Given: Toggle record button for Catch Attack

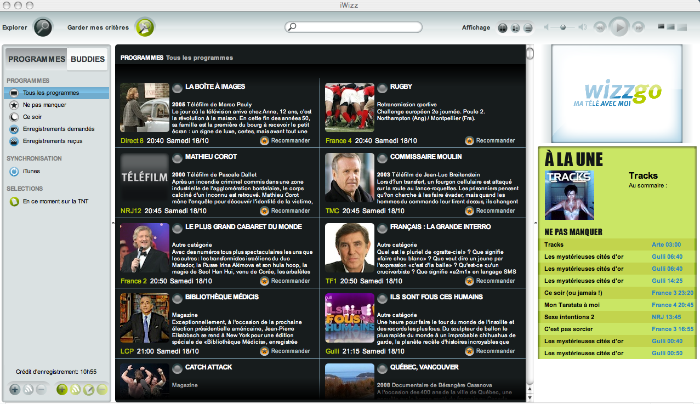Looking at the screenshot, I should pos(178,368).
